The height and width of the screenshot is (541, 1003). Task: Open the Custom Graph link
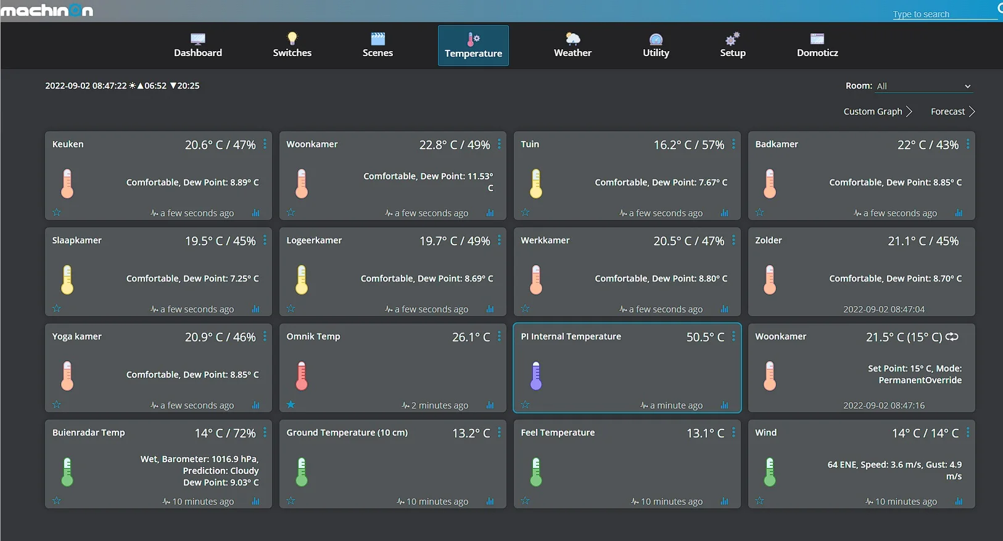[878, 112]
